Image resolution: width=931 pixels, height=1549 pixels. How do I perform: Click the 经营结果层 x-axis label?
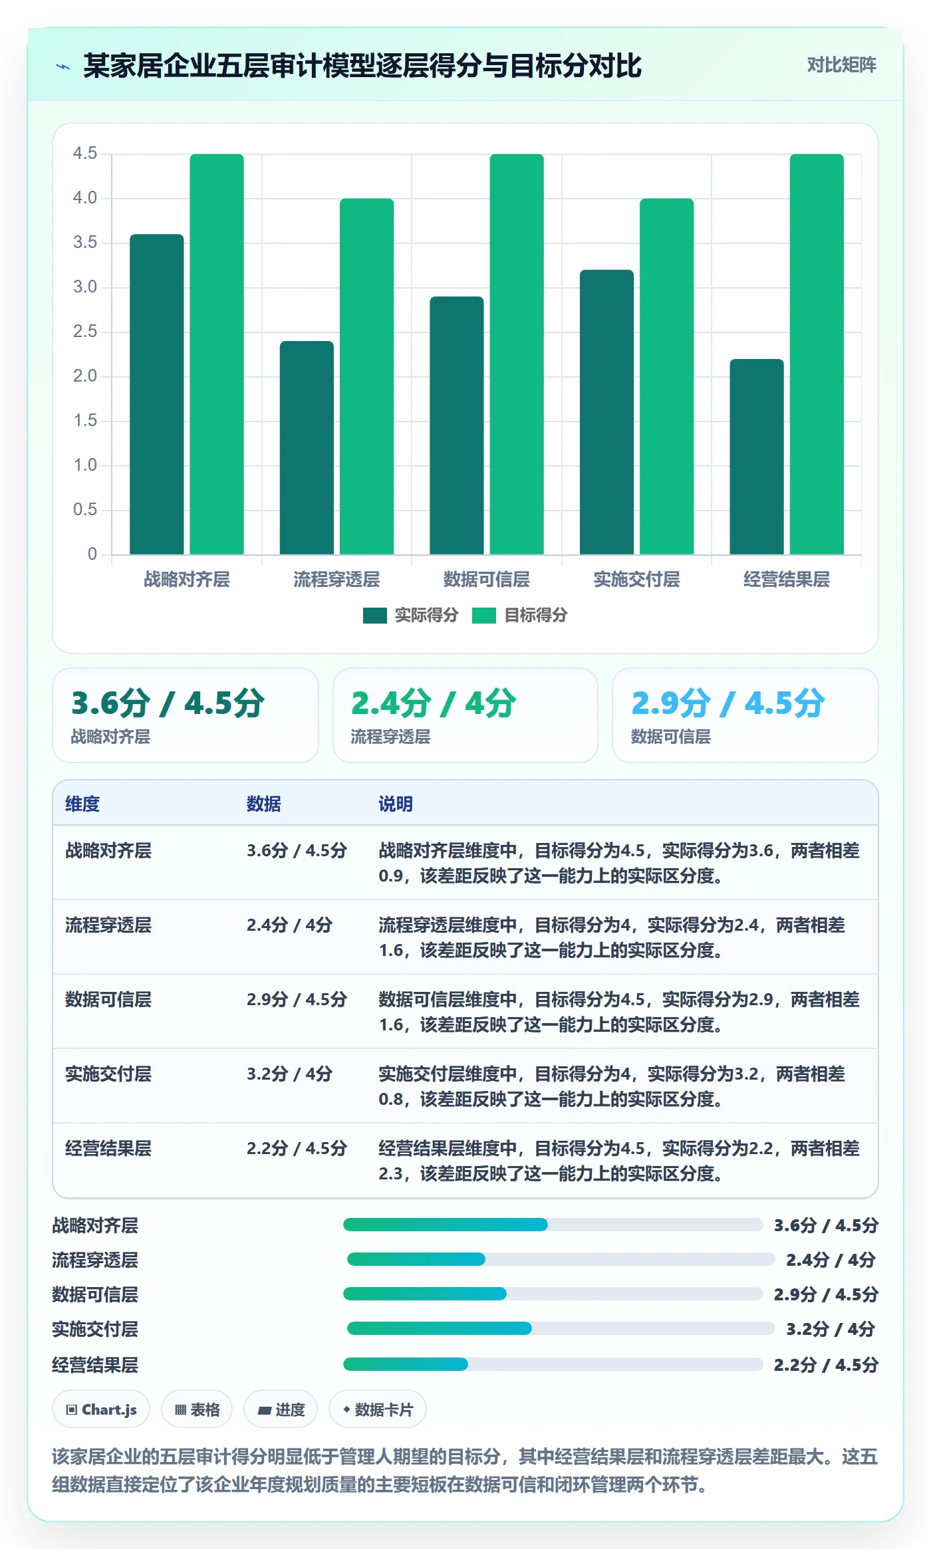pos(787,579)
